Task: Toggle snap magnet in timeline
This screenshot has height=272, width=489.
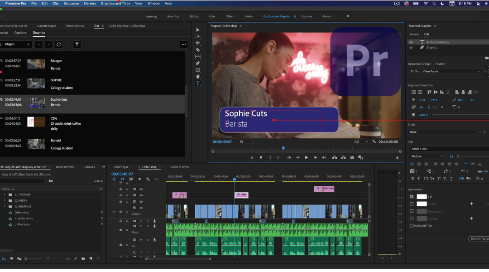Action: [123, 179]
